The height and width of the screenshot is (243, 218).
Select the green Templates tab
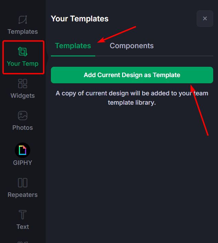pos(73,46)
